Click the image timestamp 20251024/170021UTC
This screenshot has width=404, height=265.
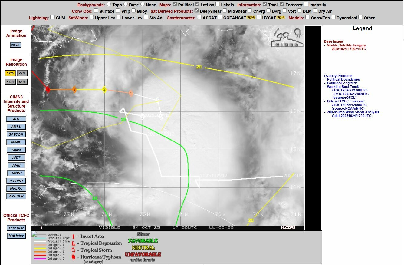point(349,49)
